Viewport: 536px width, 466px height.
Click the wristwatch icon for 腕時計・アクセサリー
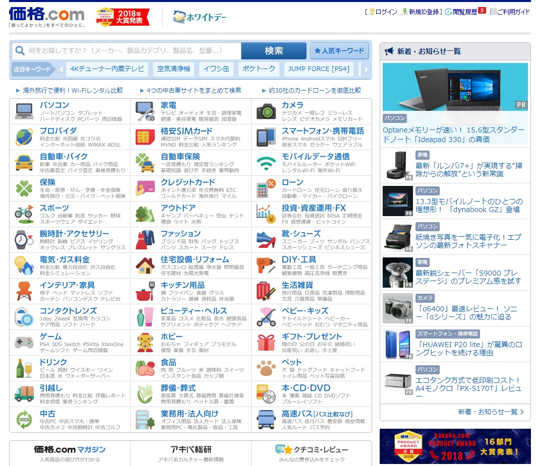[24, 239]
